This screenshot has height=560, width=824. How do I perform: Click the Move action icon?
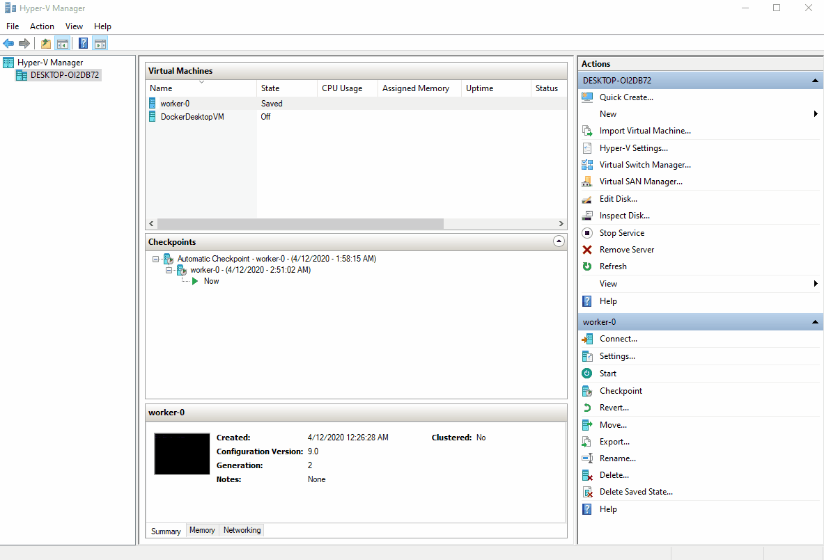coord(587,425)
